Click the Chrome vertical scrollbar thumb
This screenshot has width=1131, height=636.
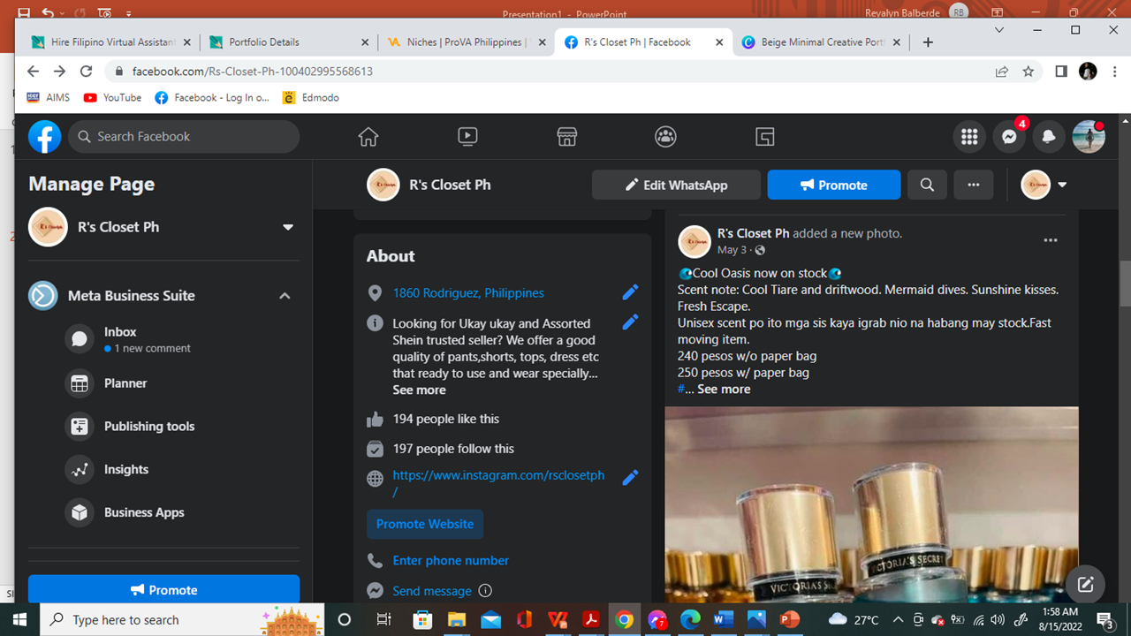pos(1125,284)
